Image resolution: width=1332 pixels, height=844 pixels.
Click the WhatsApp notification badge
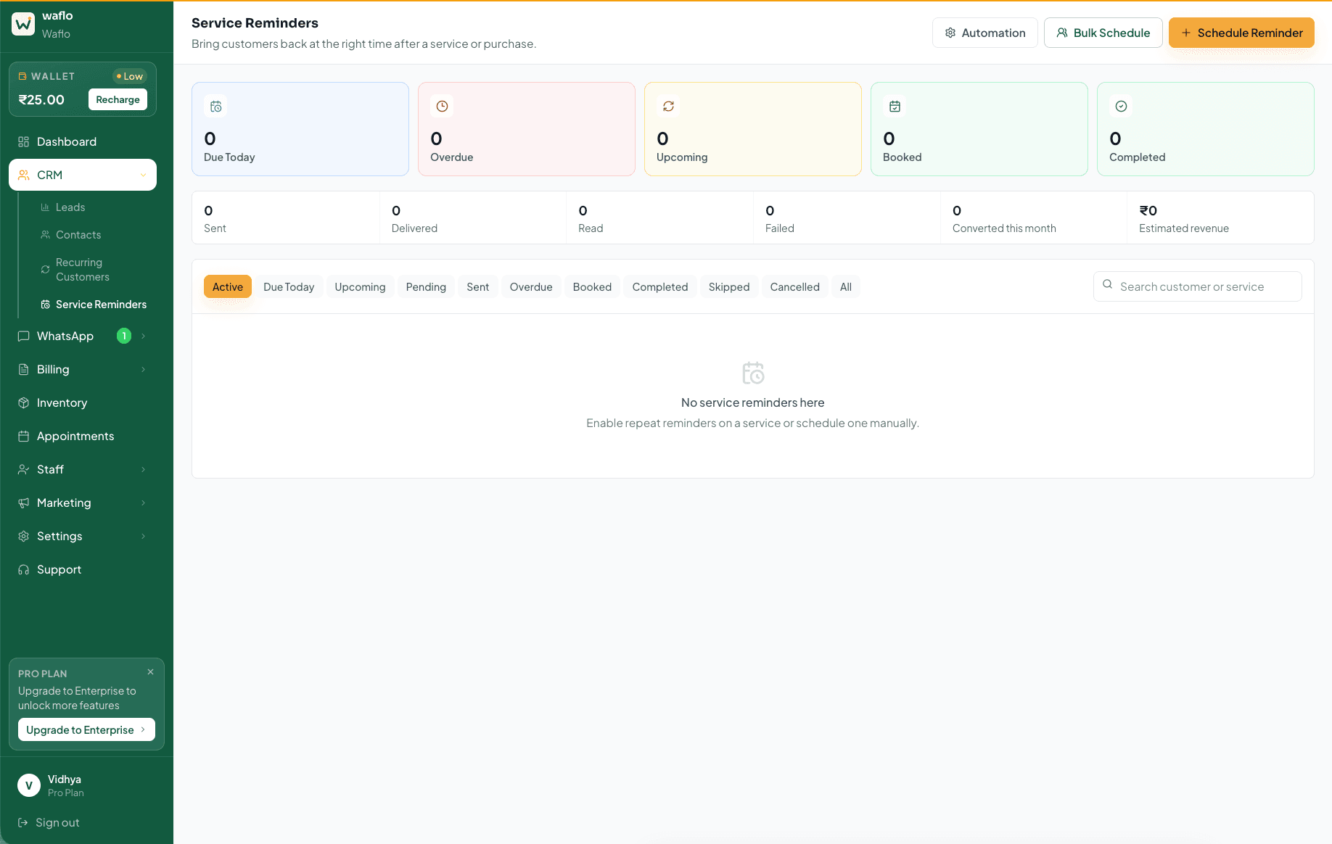[x=124, y=336]
